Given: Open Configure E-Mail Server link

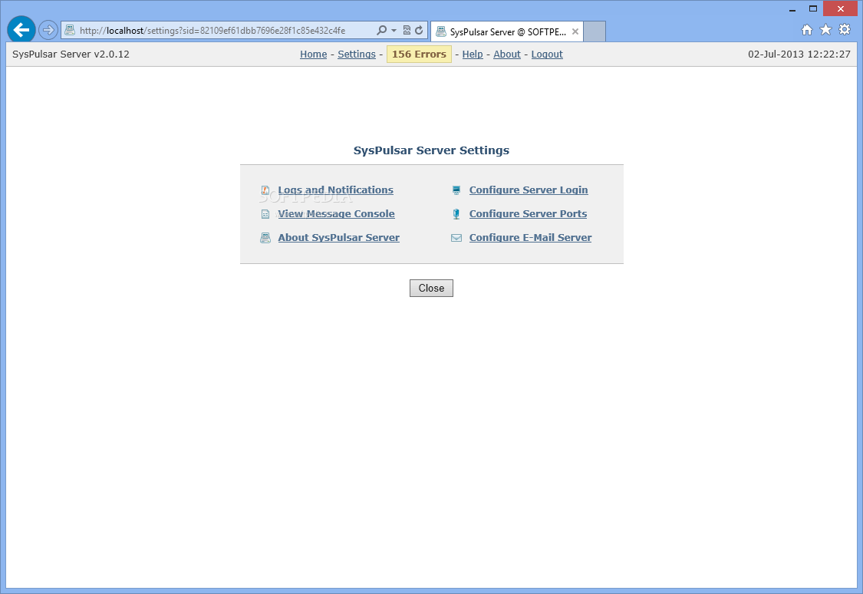Looking at the screenshot, I should point(530,237).
